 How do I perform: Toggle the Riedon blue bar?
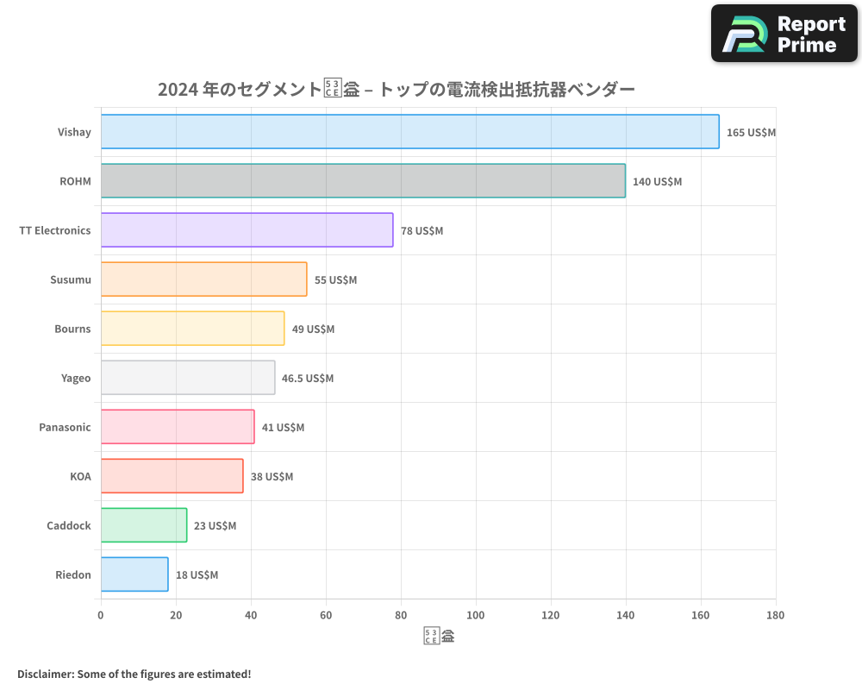[x=134, y=574]
